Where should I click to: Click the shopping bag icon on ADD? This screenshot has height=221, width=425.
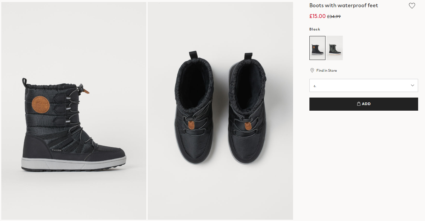[x=359, y=104]
